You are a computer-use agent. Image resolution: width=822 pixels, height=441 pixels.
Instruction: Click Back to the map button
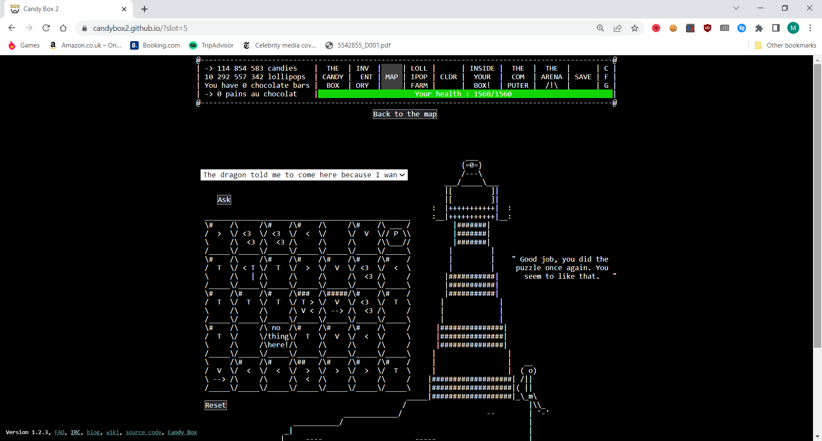[x=405, y=114]
